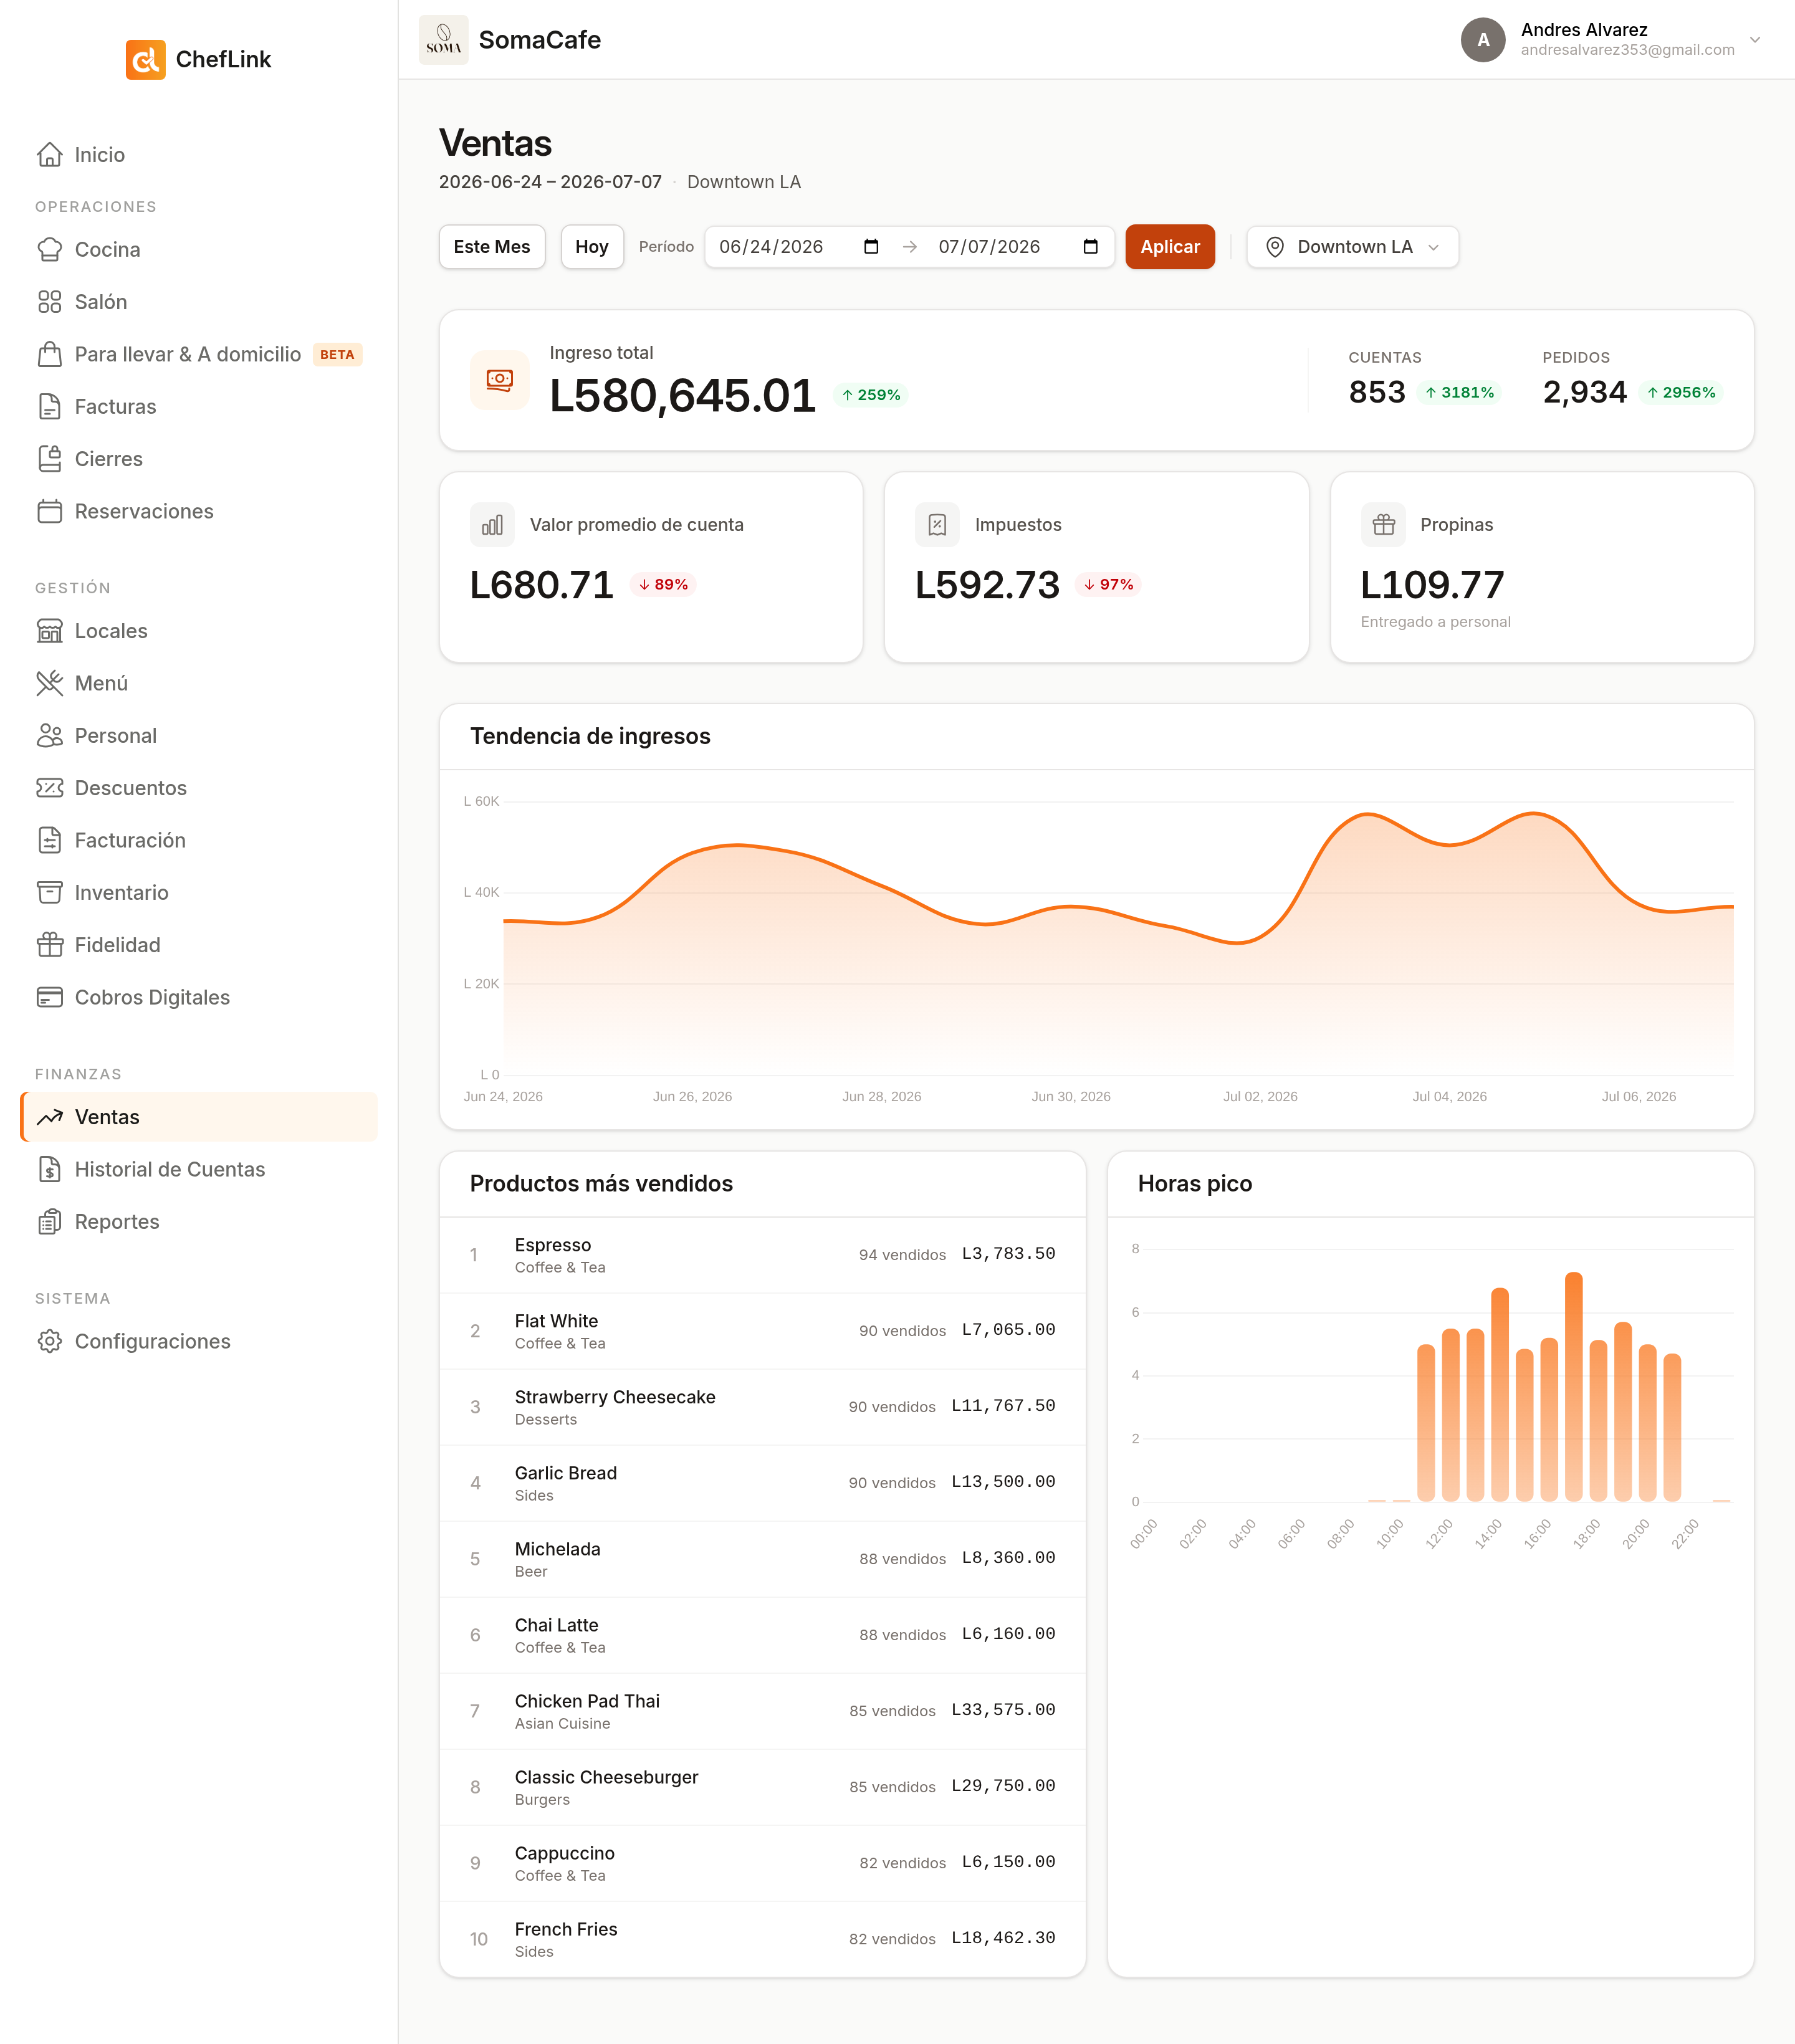1795x2044 pixels.
Task: Open start date calendar picker icon
Action: pos(871,247)
